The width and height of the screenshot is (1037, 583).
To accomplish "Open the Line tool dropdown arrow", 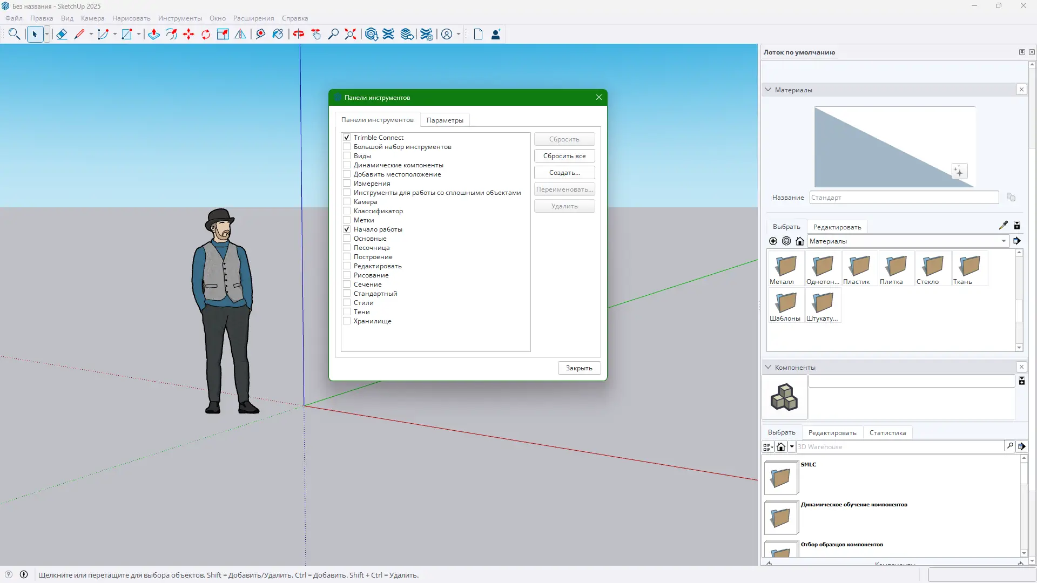I will point(91,35).
